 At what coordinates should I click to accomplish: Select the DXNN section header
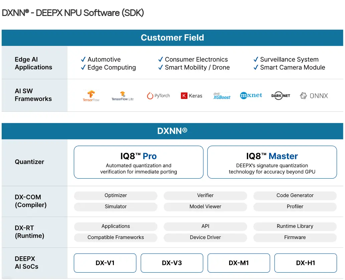(x=172, y=131)
